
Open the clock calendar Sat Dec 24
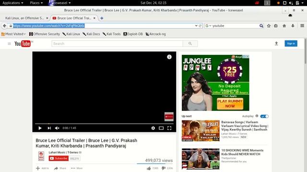tap(153, 3)
